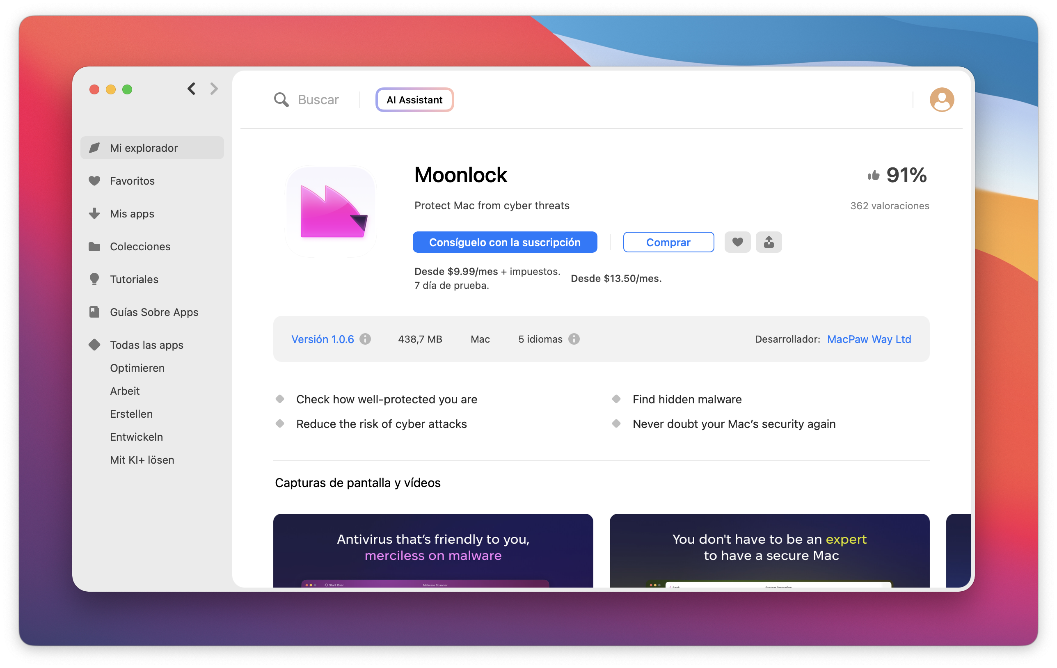Open Favoritos in the sidebar
The image size is (1057, 668).
pos(152,181)
